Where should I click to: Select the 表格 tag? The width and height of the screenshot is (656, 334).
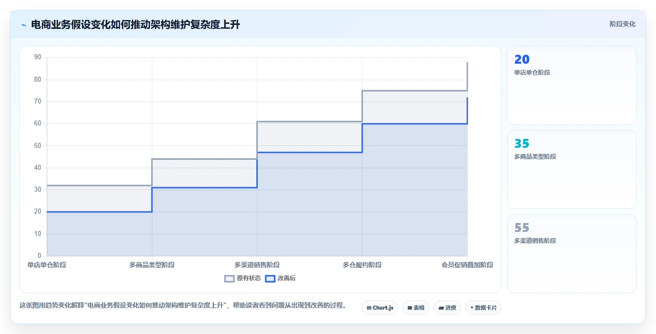click(x=416, y=308)
